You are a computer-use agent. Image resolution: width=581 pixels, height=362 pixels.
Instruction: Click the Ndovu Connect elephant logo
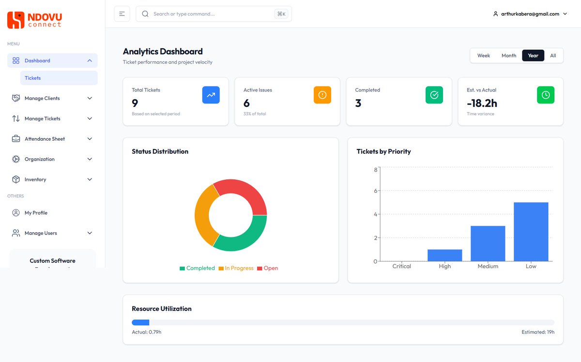[x=15, y=20]
